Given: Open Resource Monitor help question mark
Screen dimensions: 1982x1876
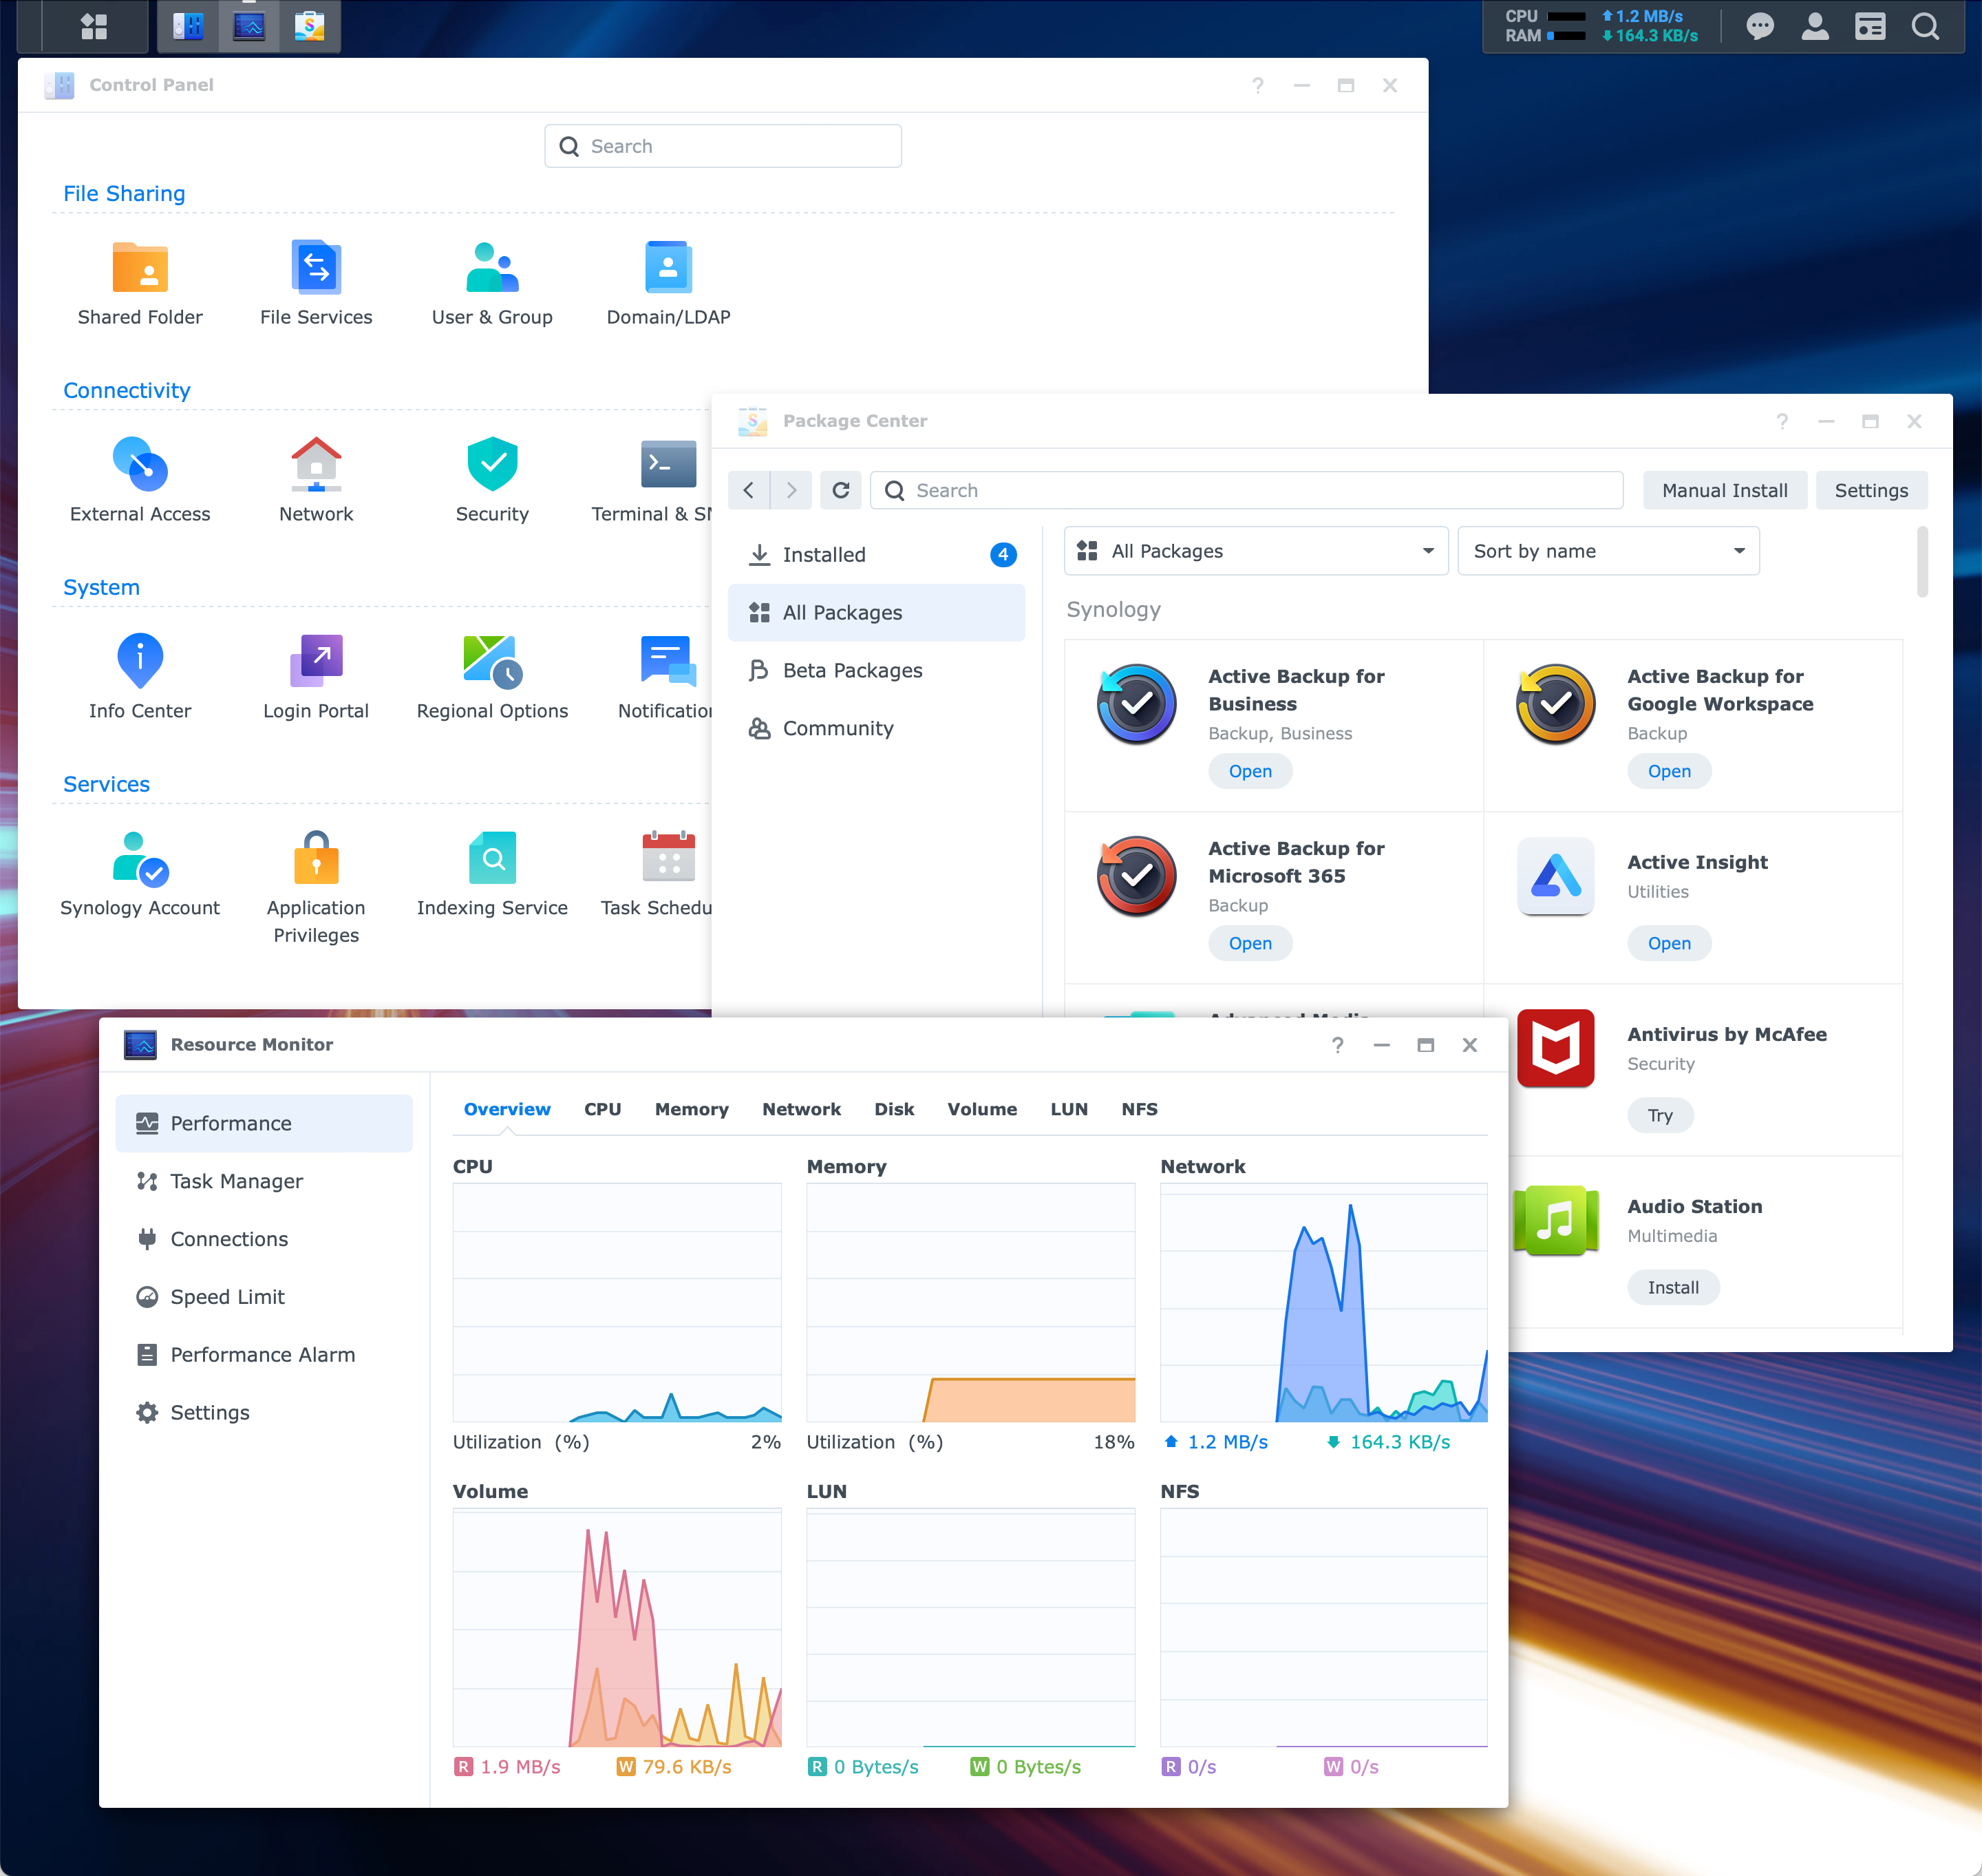Looking at the screenshot, I should [1337, 1045].
